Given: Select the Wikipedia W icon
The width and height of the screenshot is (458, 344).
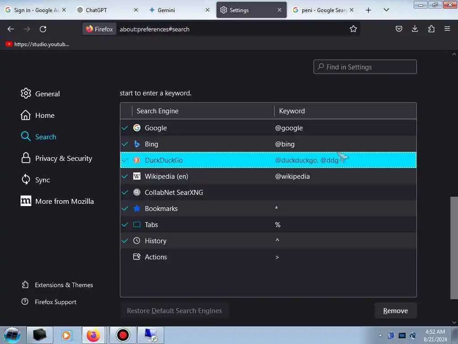Looking at the screenshot, I should (x=137, y=176).
